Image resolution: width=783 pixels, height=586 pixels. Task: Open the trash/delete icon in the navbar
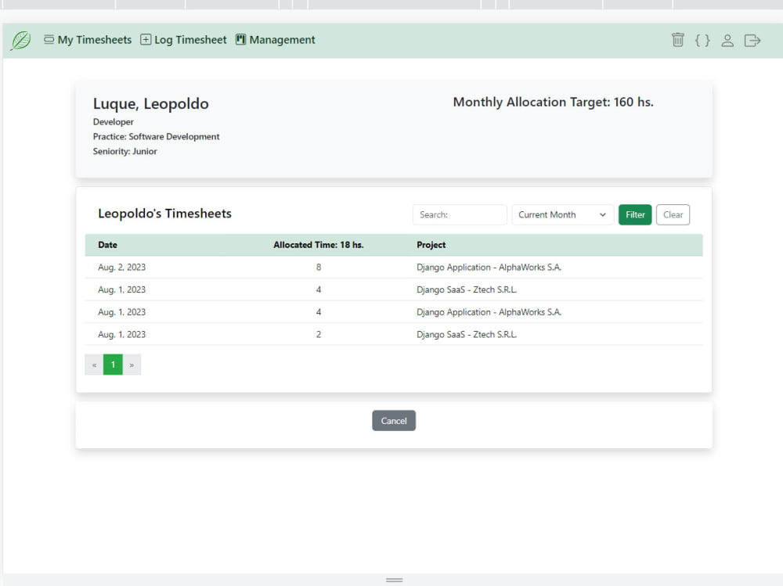click(x=677, y=40)
